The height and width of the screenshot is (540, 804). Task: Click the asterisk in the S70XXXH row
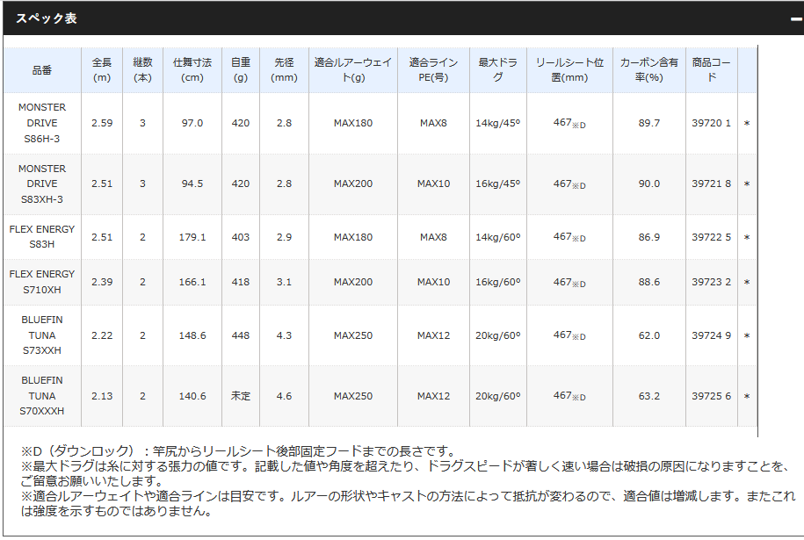tap(747, 397)
